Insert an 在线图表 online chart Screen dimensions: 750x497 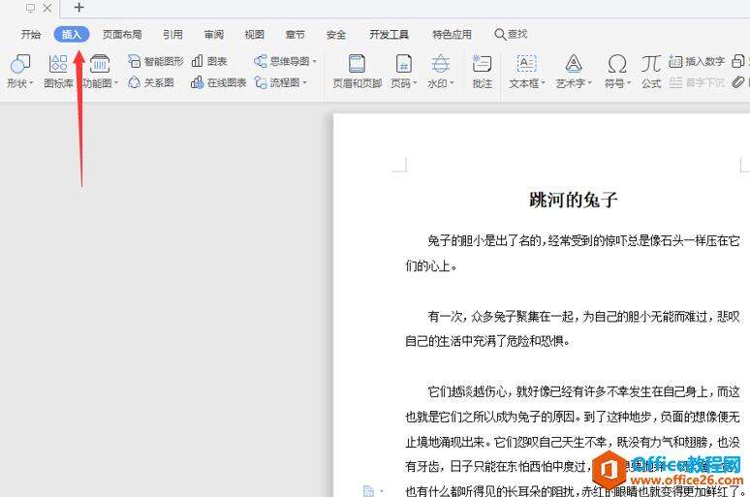[x=218, y=82]
